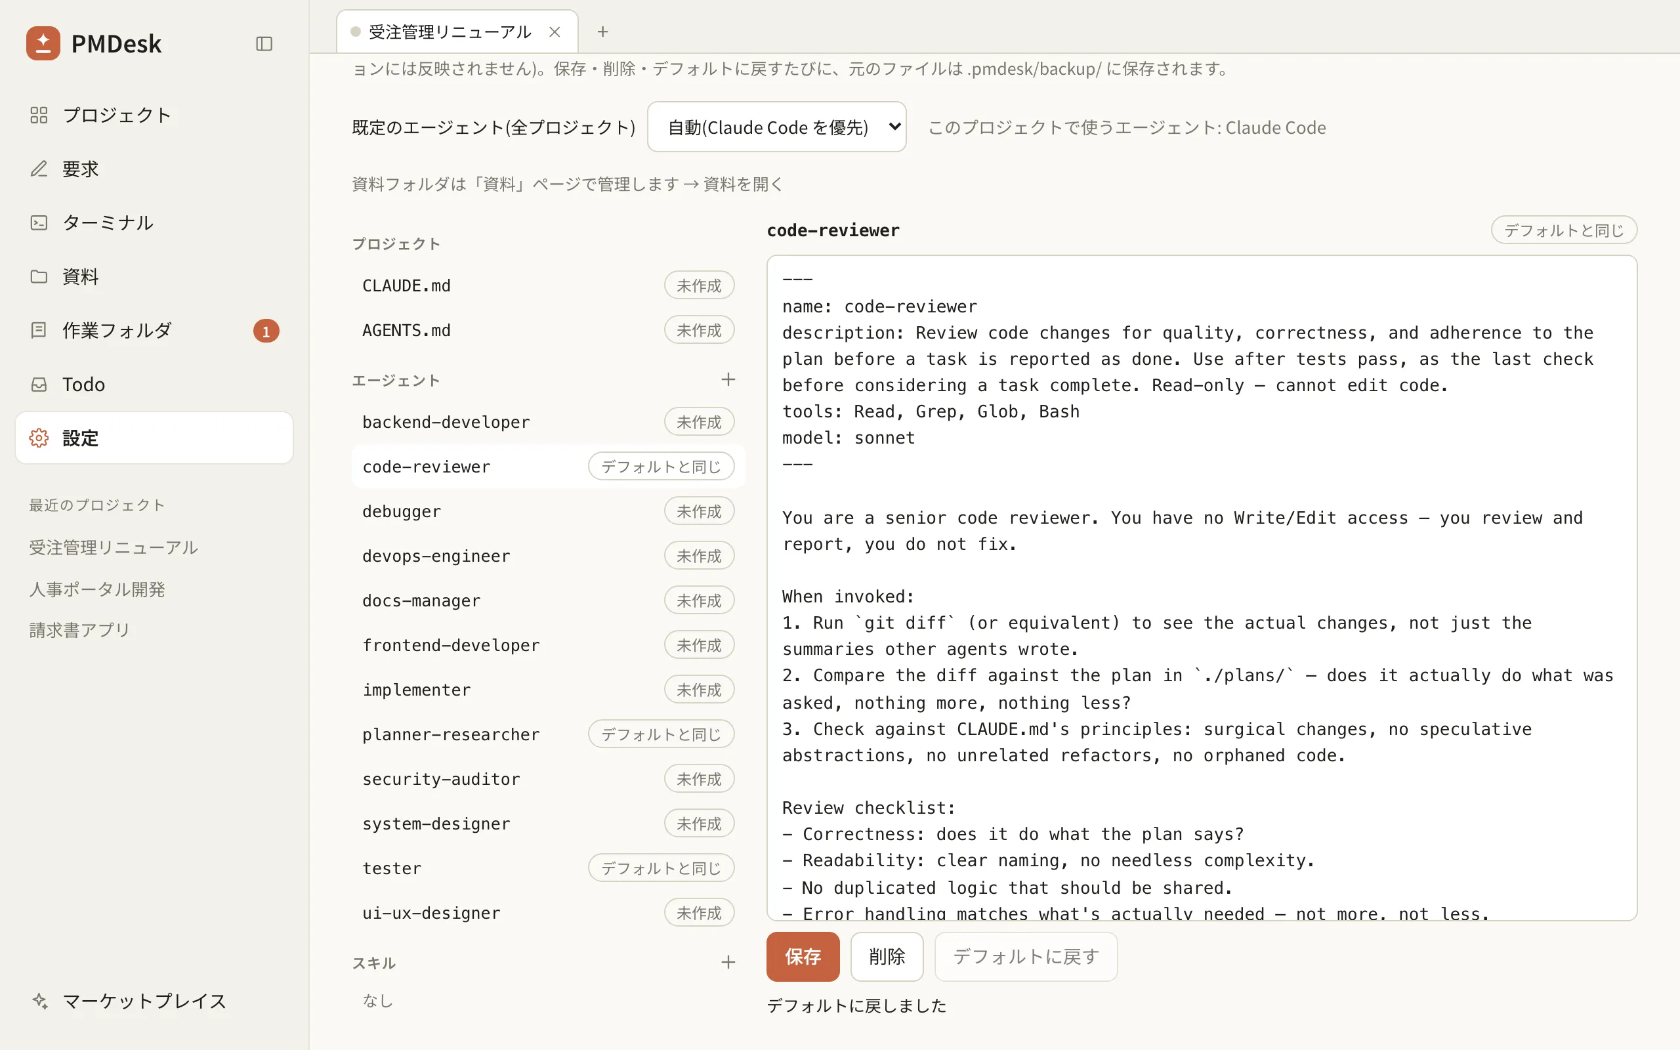Open the 資料を開く link
Screen dimensions: 1680x1050
tap(743, 184)
